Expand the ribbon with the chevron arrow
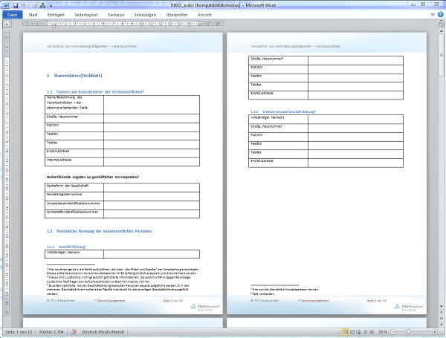Image resolution: width=446 pixels, height=338 pixels. [431, 14]
